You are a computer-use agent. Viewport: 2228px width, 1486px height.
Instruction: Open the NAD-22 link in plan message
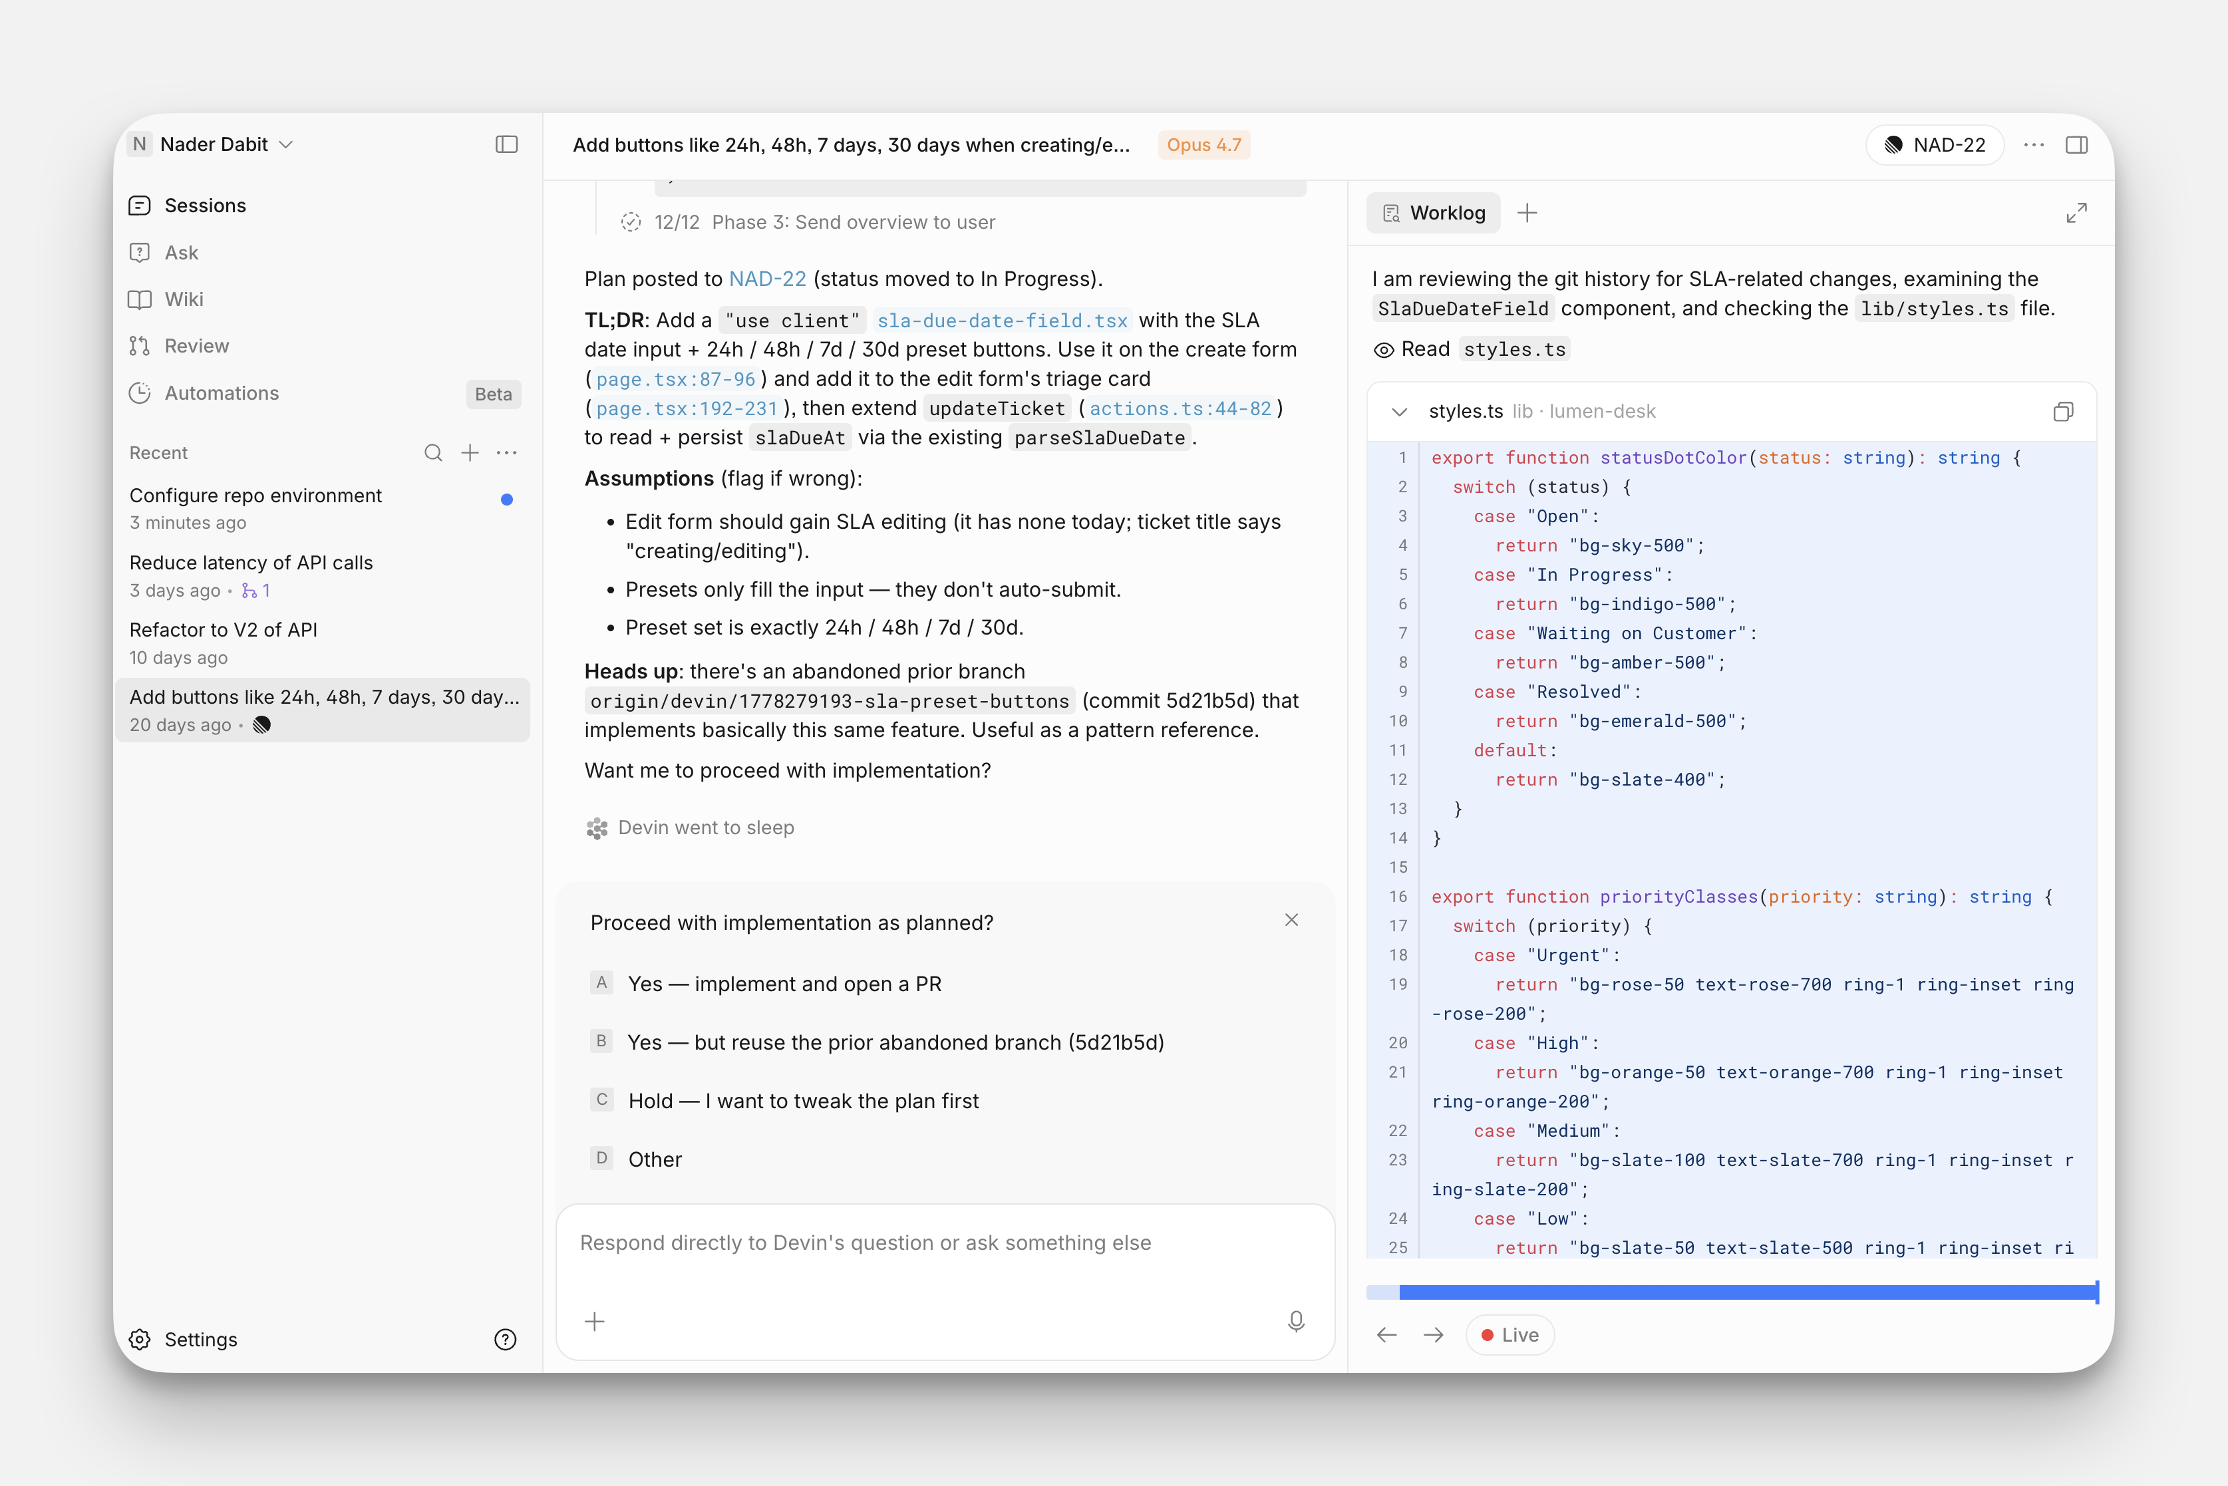click(766, 279)
